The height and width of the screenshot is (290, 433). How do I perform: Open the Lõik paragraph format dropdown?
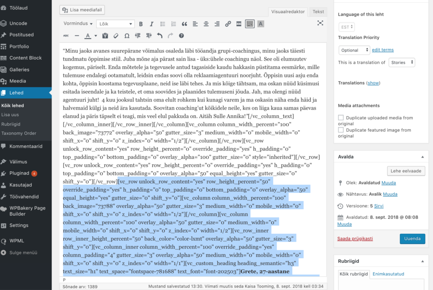click(x=115, y=24)
